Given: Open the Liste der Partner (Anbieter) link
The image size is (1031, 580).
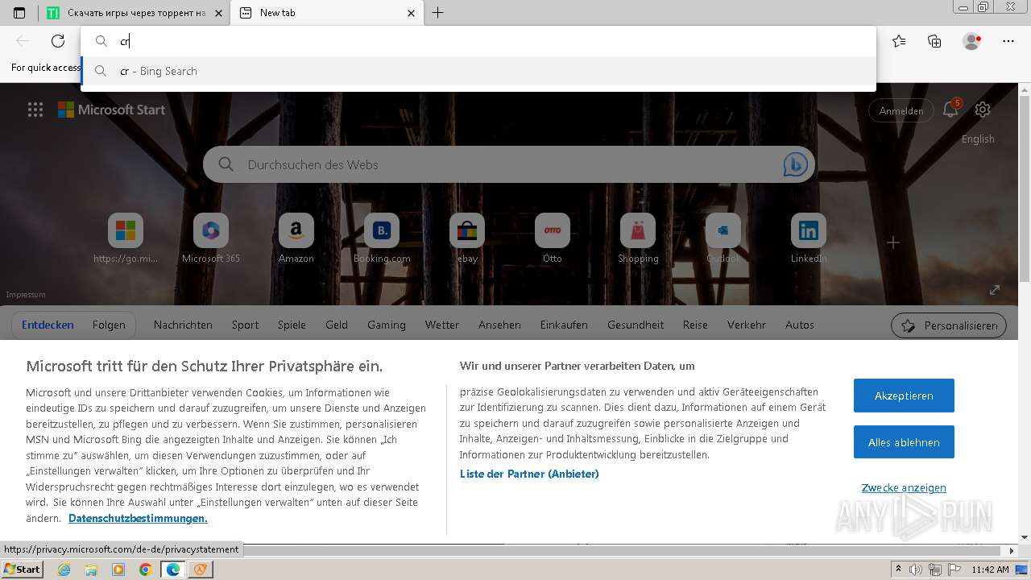Looking at the screenshot, I should tap(529, 474).
